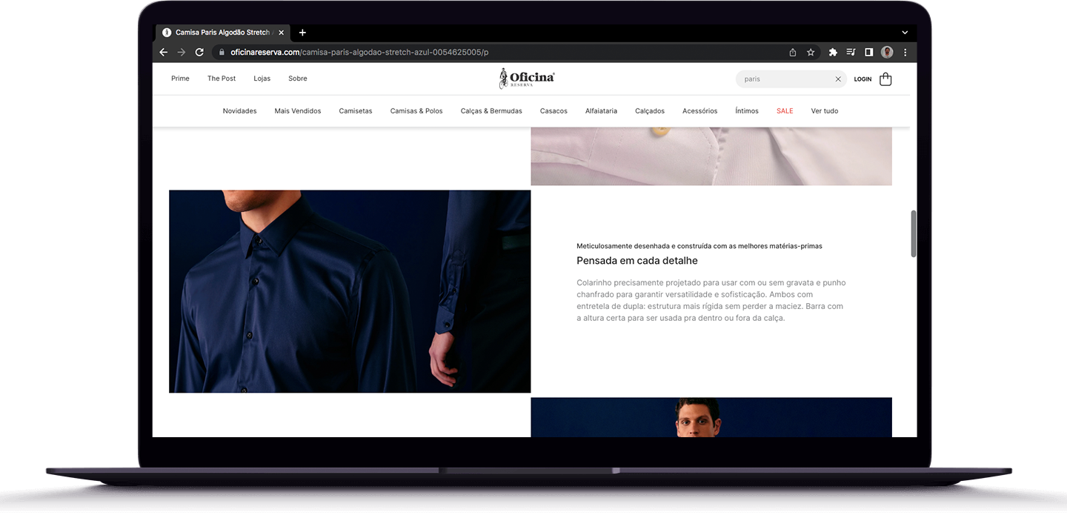
Task: Open the Ver tudo menu item
Action: (825, 111)
